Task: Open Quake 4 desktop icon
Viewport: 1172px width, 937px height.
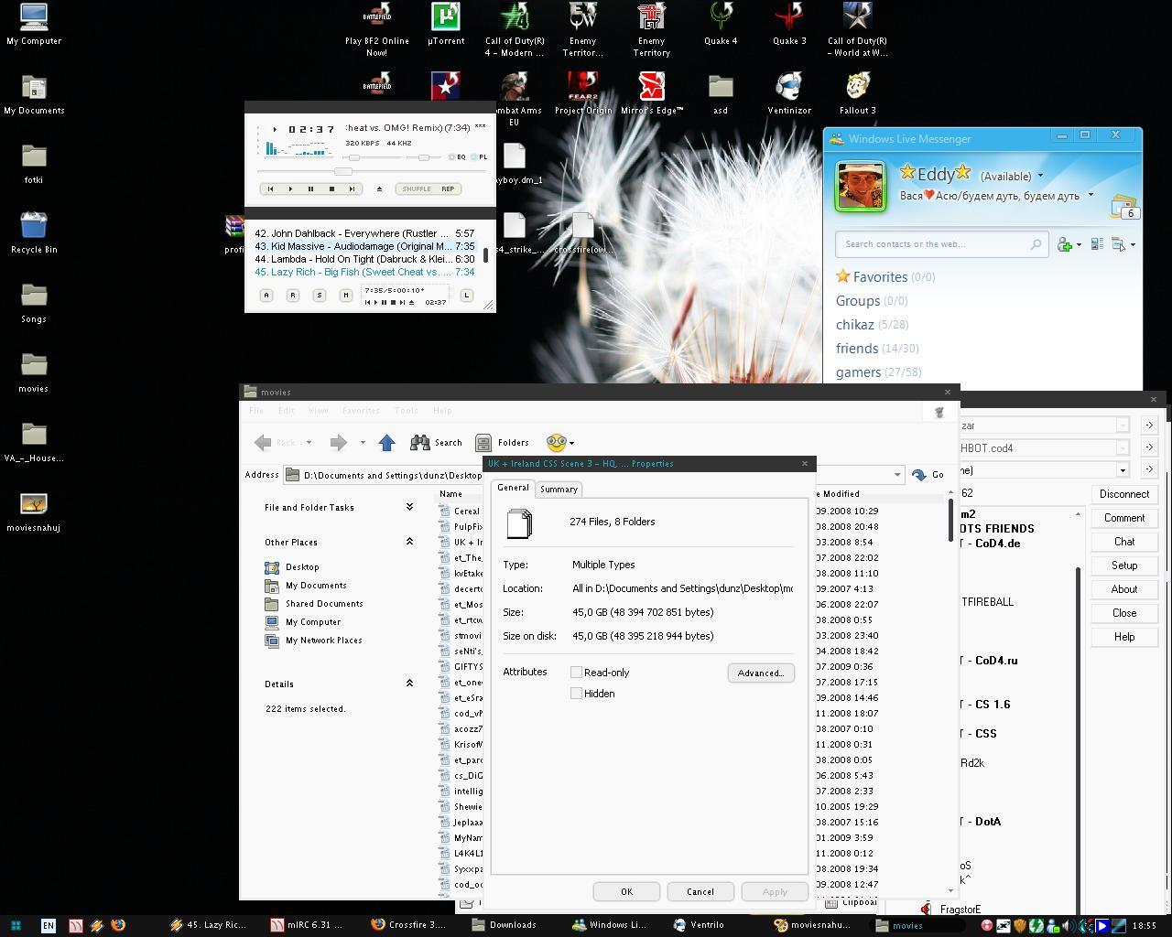Action: coord(721,25)
